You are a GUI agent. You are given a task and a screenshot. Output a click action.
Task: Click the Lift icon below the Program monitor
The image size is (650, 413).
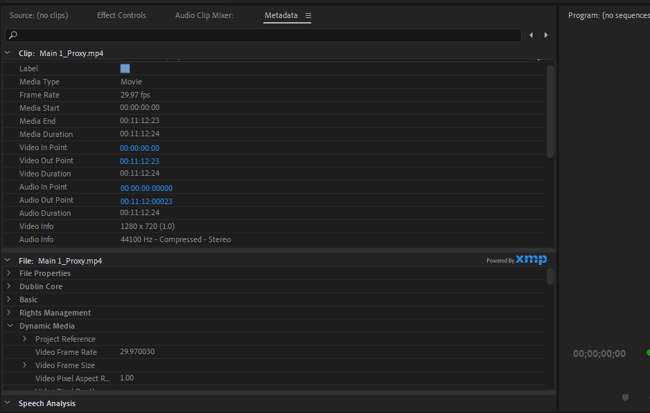click(x=625, y=398)
